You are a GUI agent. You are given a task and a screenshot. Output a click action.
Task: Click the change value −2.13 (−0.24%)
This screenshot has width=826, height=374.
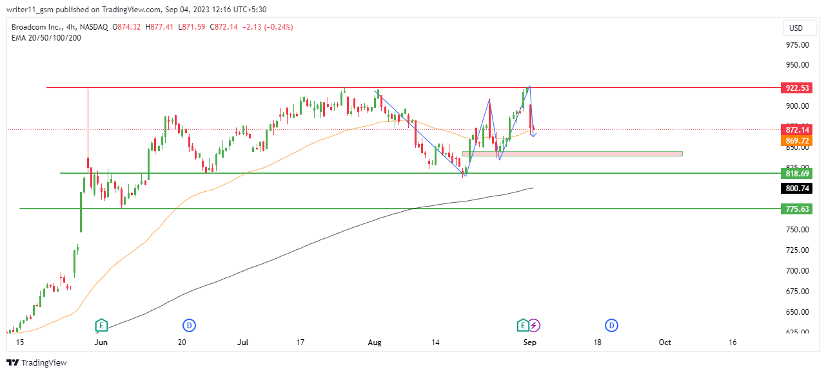click(x=268, y=27)
